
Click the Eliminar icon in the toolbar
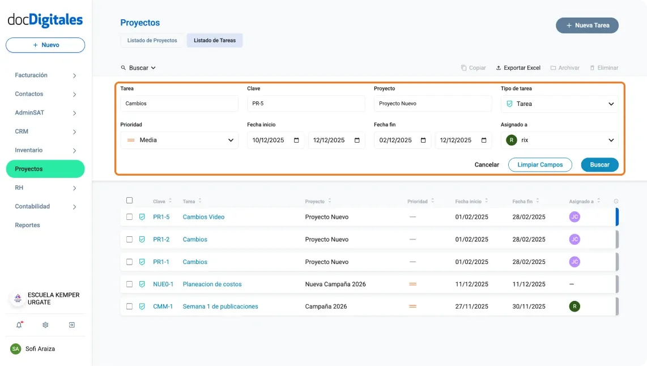tap(593, 67)
